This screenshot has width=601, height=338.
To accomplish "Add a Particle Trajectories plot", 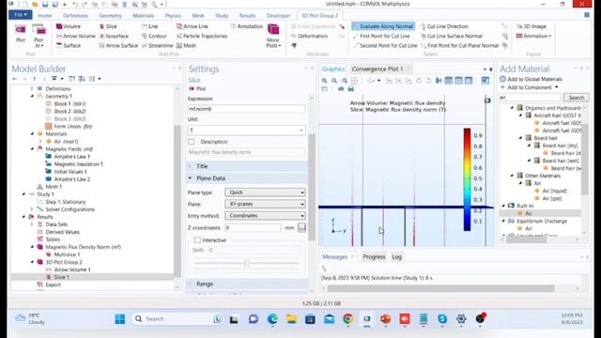I will click(x=202, y=36).
